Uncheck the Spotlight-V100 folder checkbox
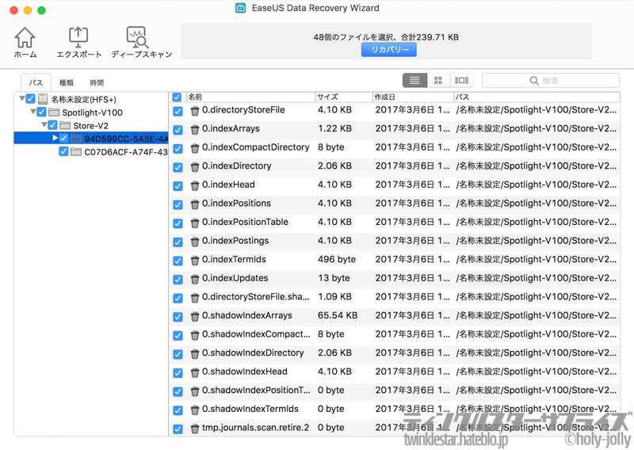634x450 pixels. [41, 112]
